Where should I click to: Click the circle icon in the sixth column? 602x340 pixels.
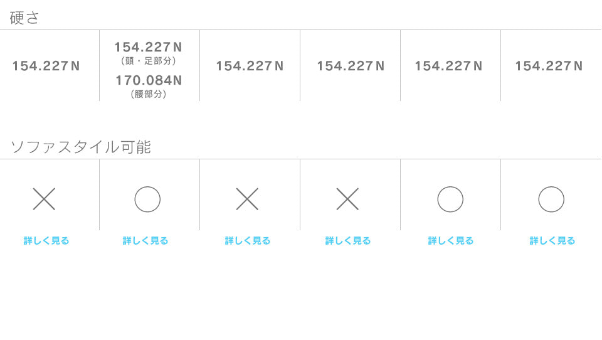(x=551, y=199)
